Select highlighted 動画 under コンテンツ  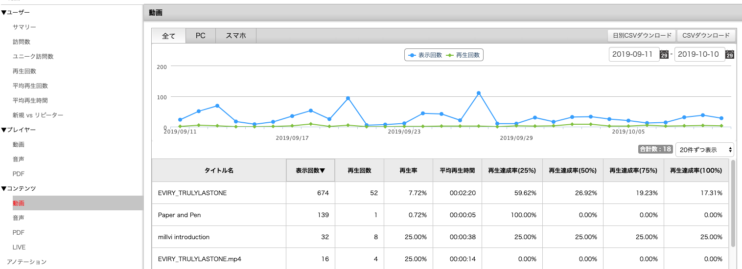tap(78, 203)
